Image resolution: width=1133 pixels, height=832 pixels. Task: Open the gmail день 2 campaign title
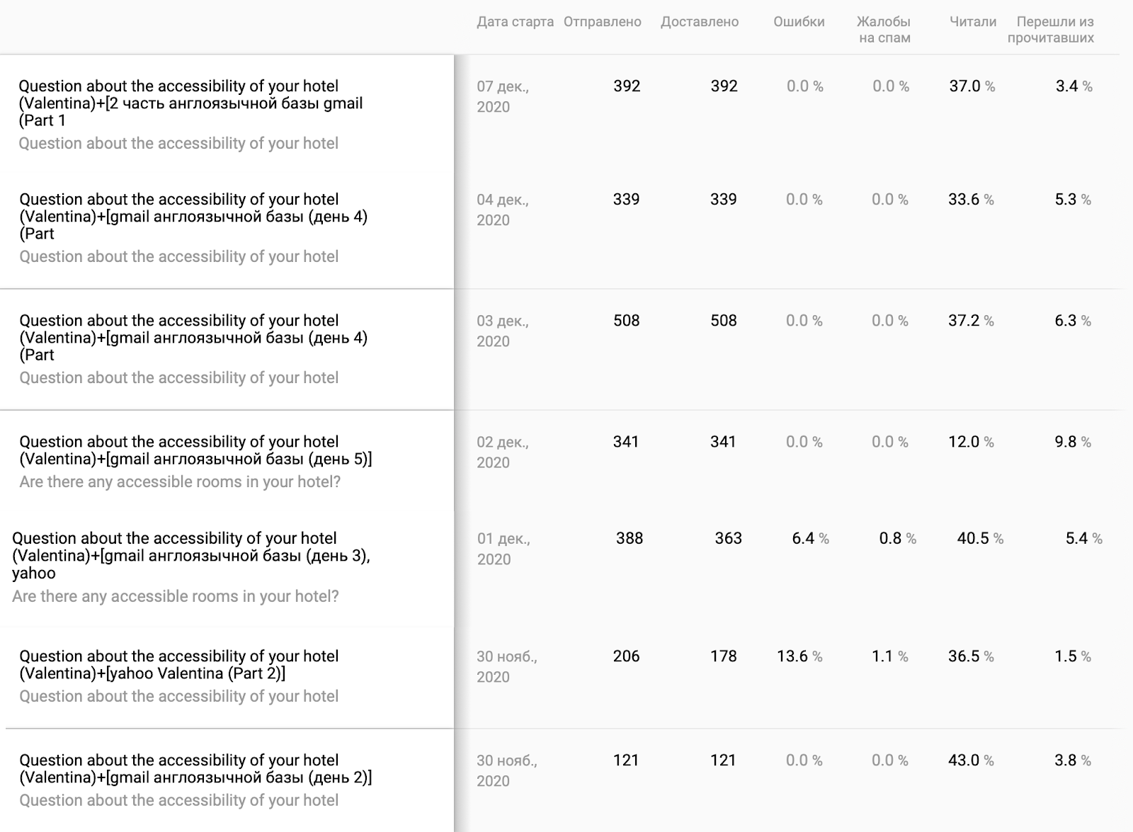tap(195, 768)
